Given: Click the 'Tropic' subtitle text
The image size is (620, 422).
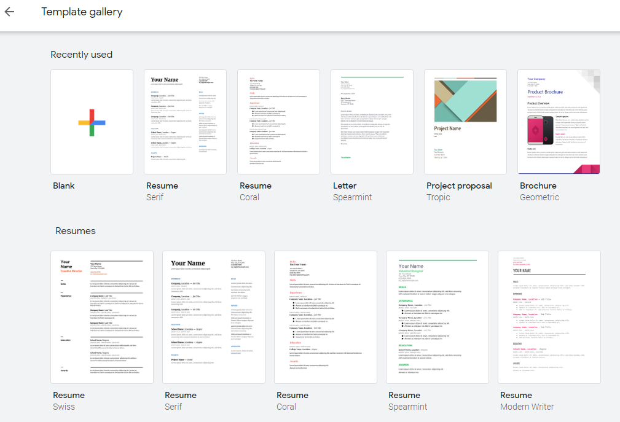Looking at the screenshot, I should [438, 197].
